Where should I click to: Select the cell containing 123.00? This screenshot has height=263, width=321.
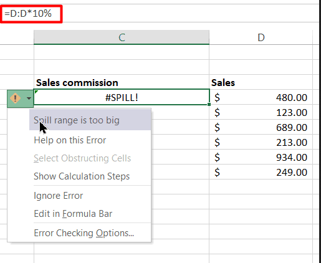tap(261, 112)
